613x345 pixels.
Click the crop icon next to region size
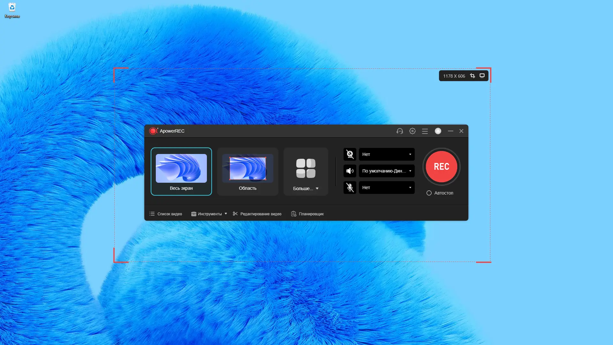(473, 76)
